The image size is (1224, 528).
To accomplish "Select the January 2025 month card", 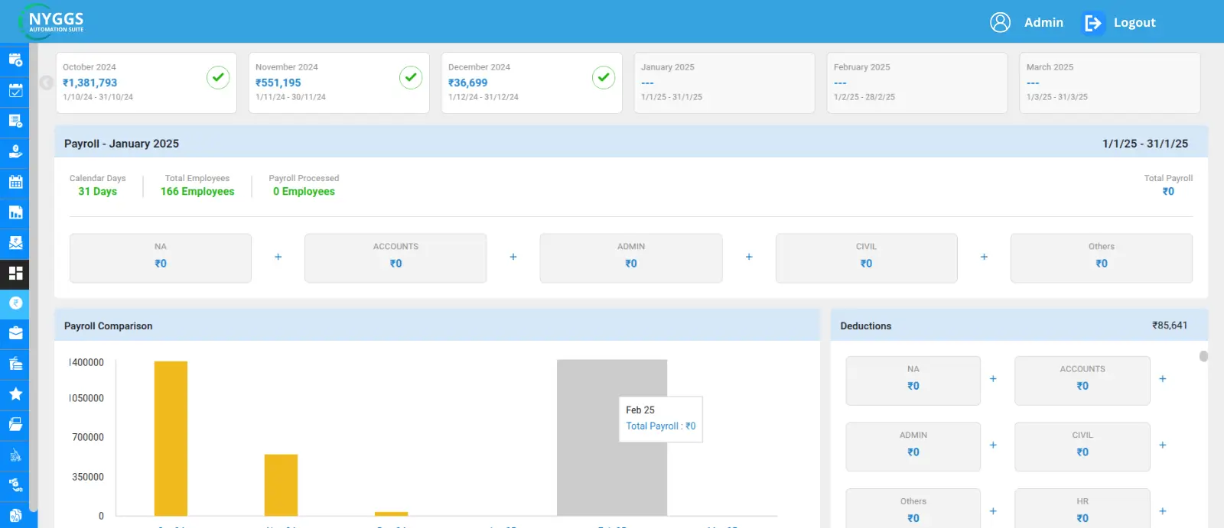I will point(724,83).
